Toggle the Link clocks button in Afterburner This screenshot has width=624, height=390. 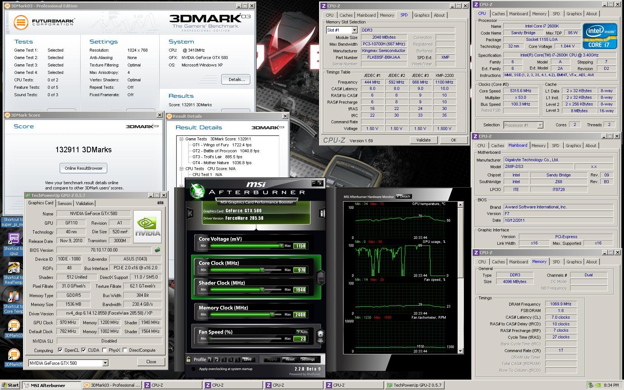[x=321, y=277]
